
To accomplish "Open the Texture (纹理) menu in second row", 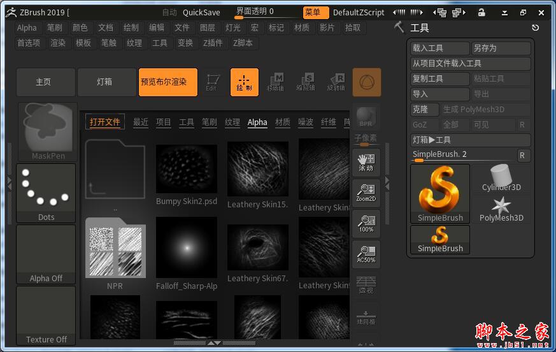I will point(134,43).
